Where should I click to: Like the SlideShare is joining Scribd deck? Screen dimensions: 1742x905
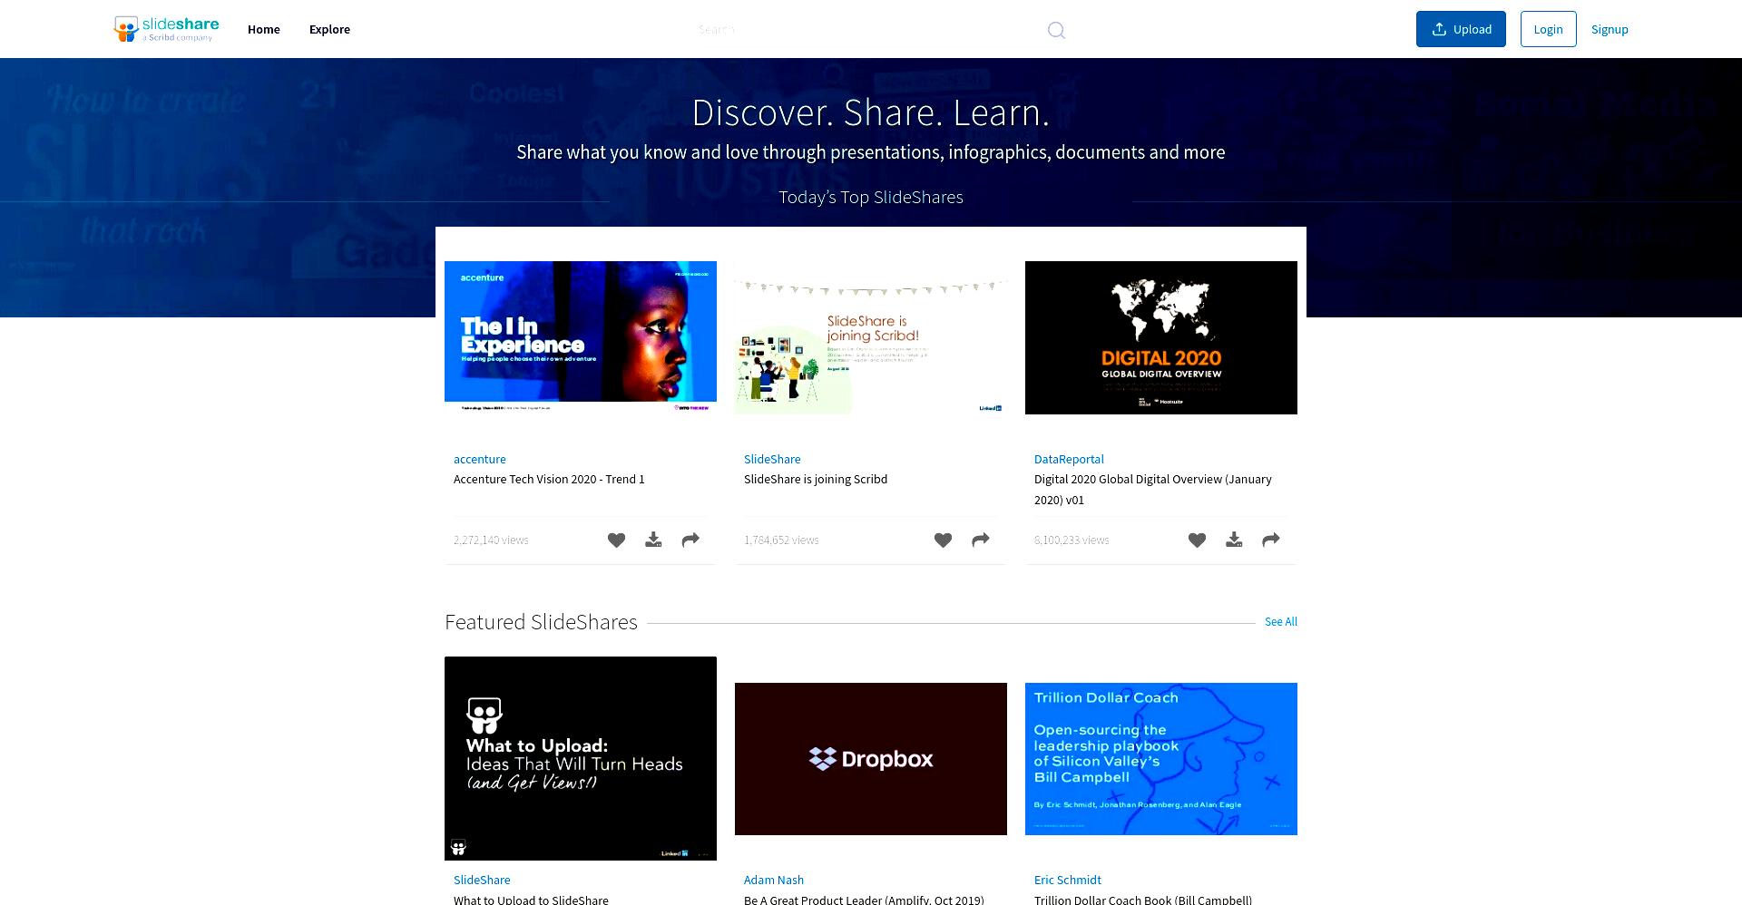pos(943,540)
